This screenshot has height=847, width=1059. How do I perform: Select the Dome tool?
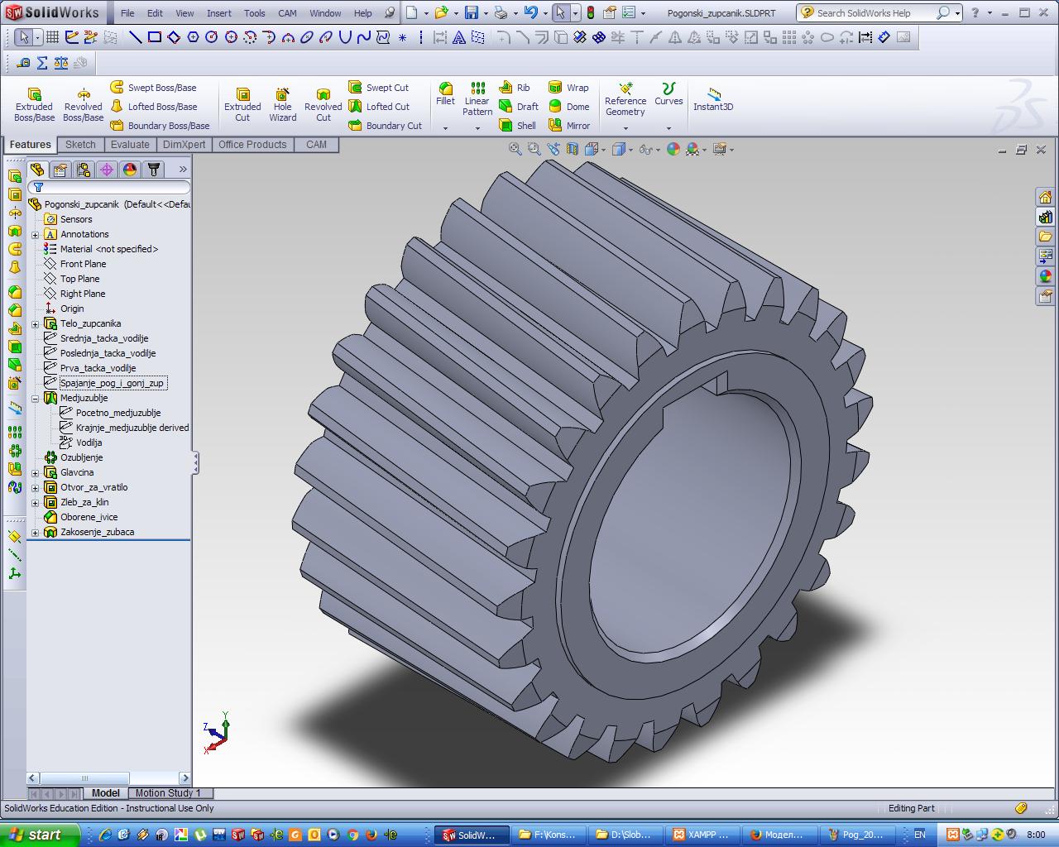569,107
